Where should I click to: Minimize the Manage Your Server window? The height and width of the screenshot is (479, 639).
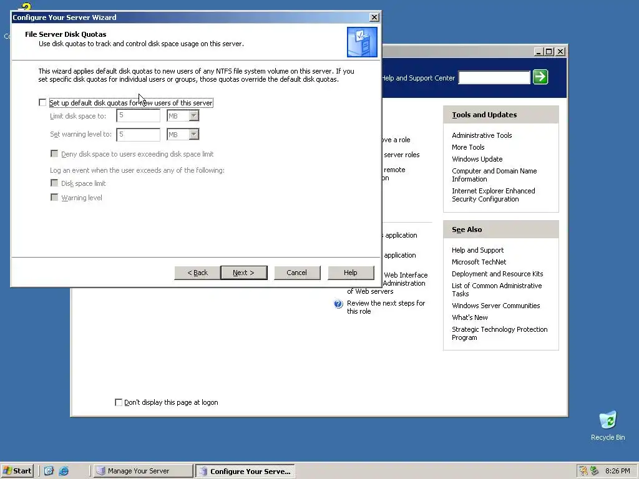coord(539,52)
